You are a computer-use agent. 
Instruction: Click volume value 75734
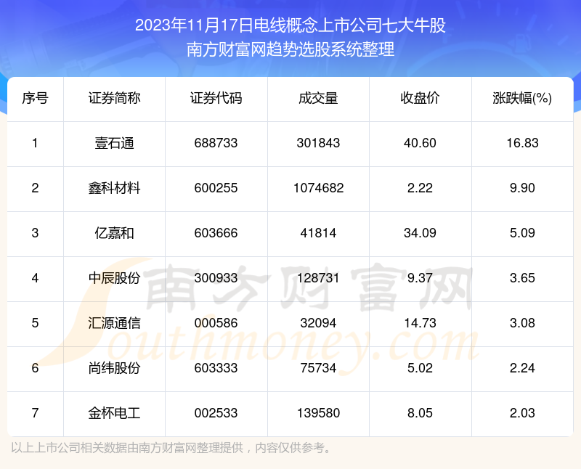tap(318, 368)
